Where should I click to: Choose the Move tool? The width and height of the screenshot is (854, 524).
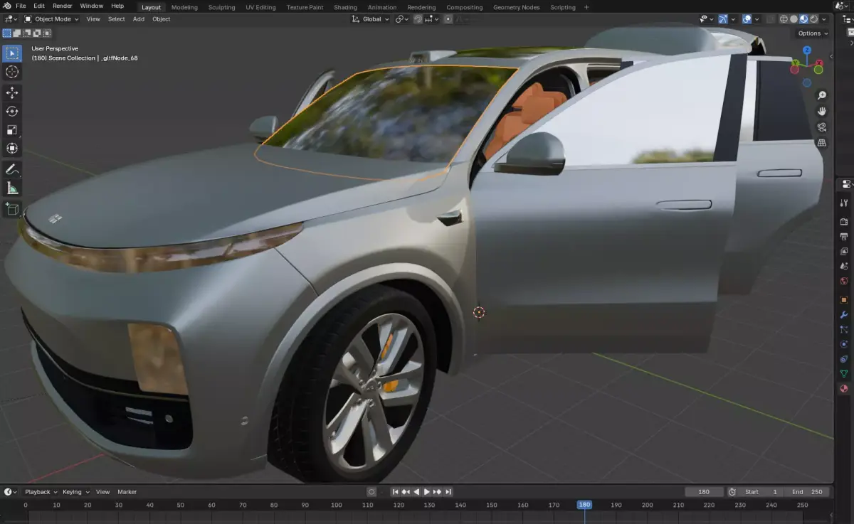[12, 92]
